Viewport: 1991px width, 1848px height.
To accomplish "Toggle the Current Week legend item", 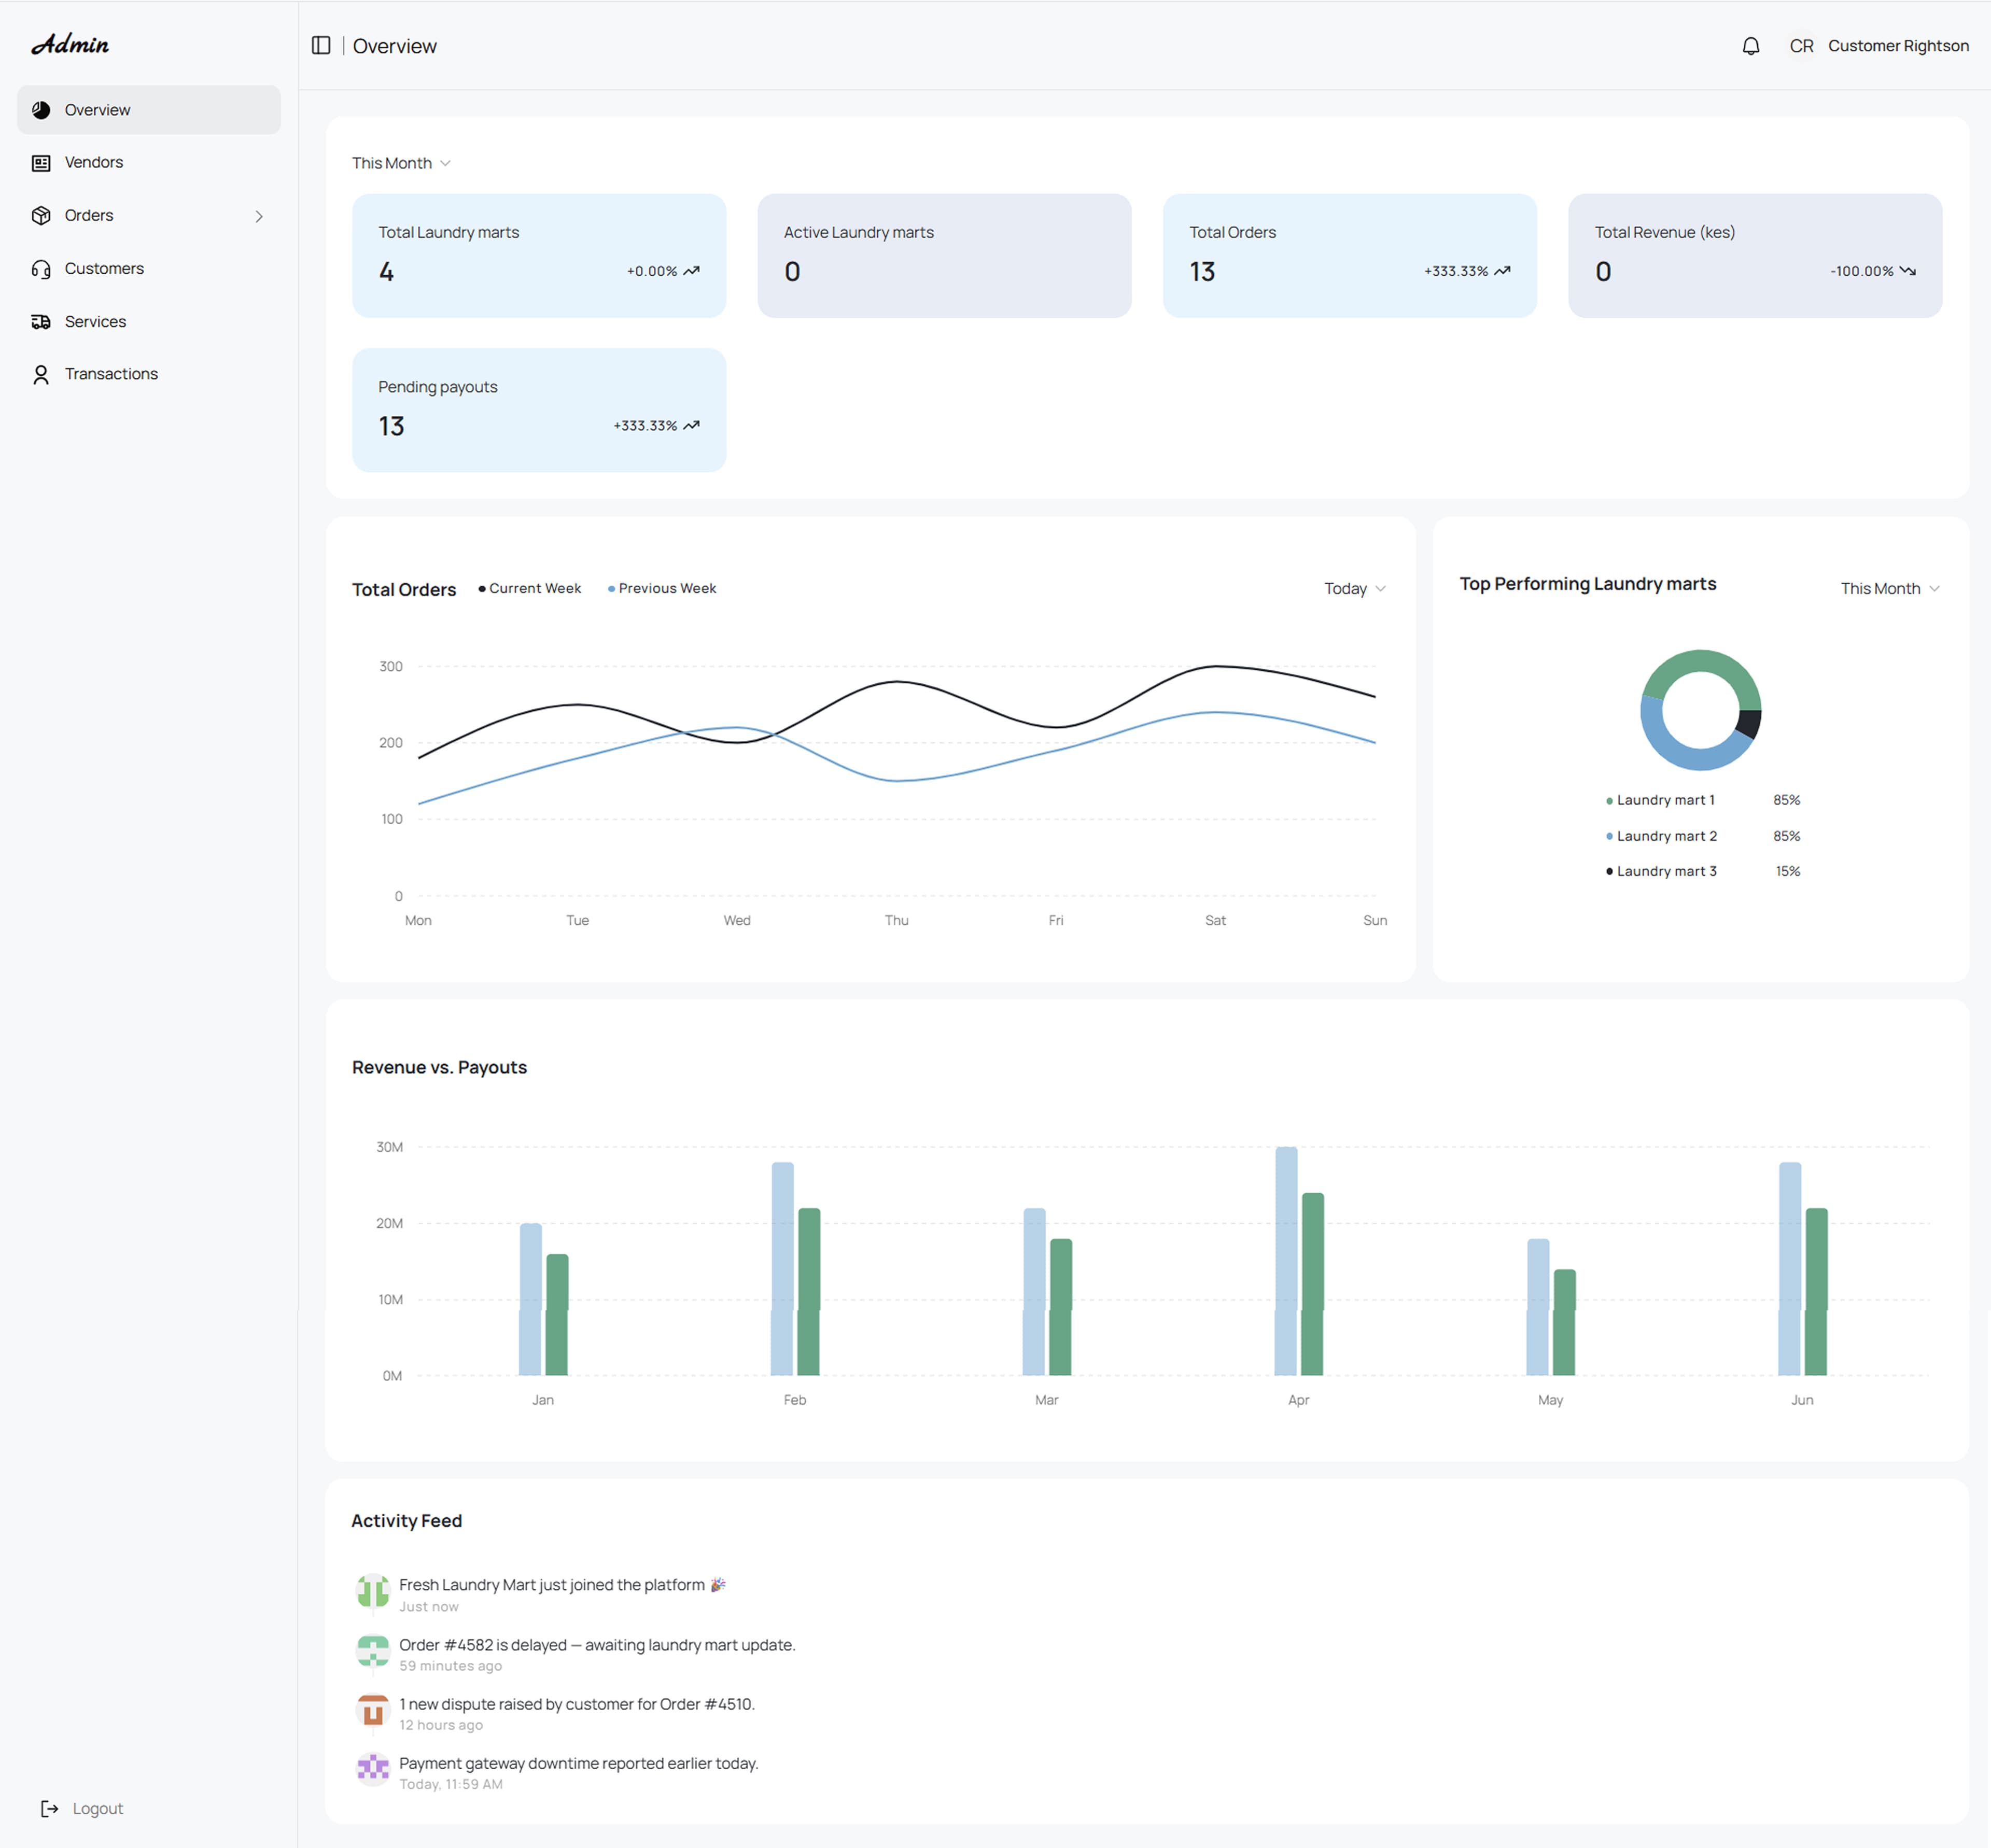I will click(x=530, y=588).
